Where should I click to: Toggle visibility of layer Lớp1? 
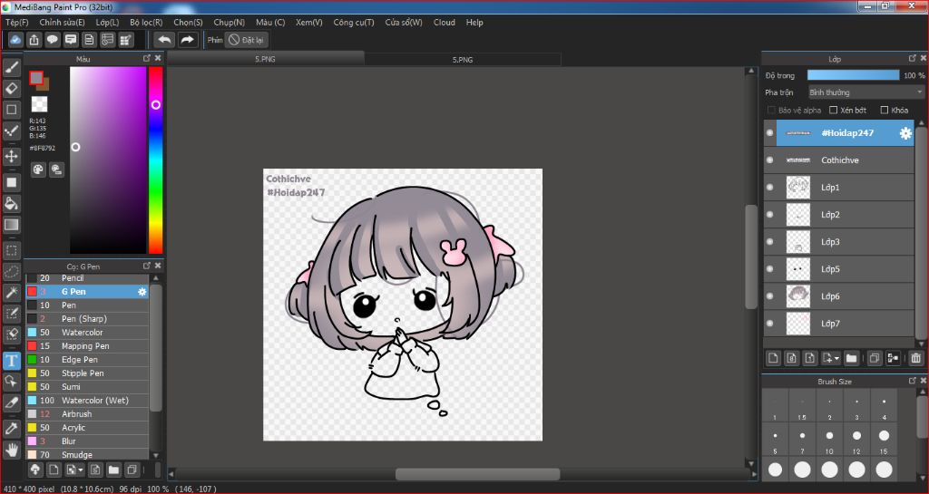pyautogui.click(x=769, y=188)
